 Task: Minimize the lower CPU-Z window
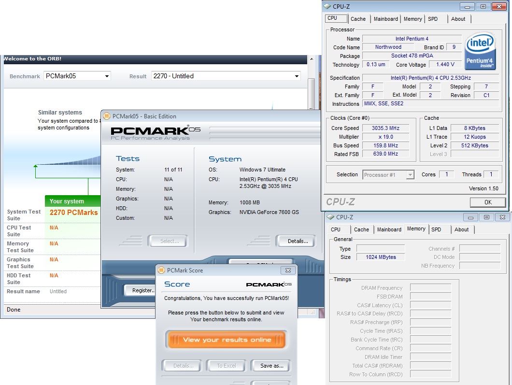(x=471, y=217)
